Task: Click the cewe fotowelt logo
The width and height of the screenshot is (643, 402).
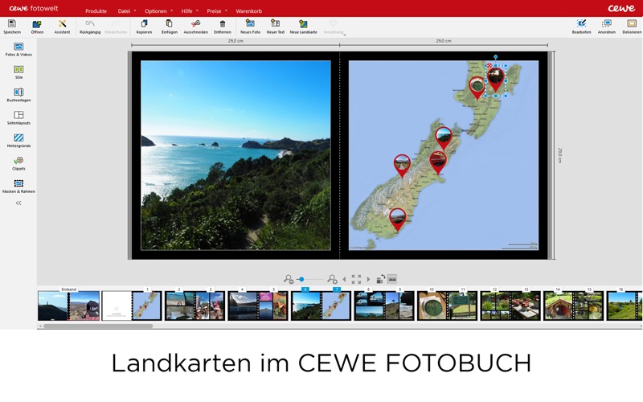Action: (x=34, y=8)
